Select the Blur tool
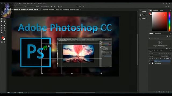 (x=2, y=26)
